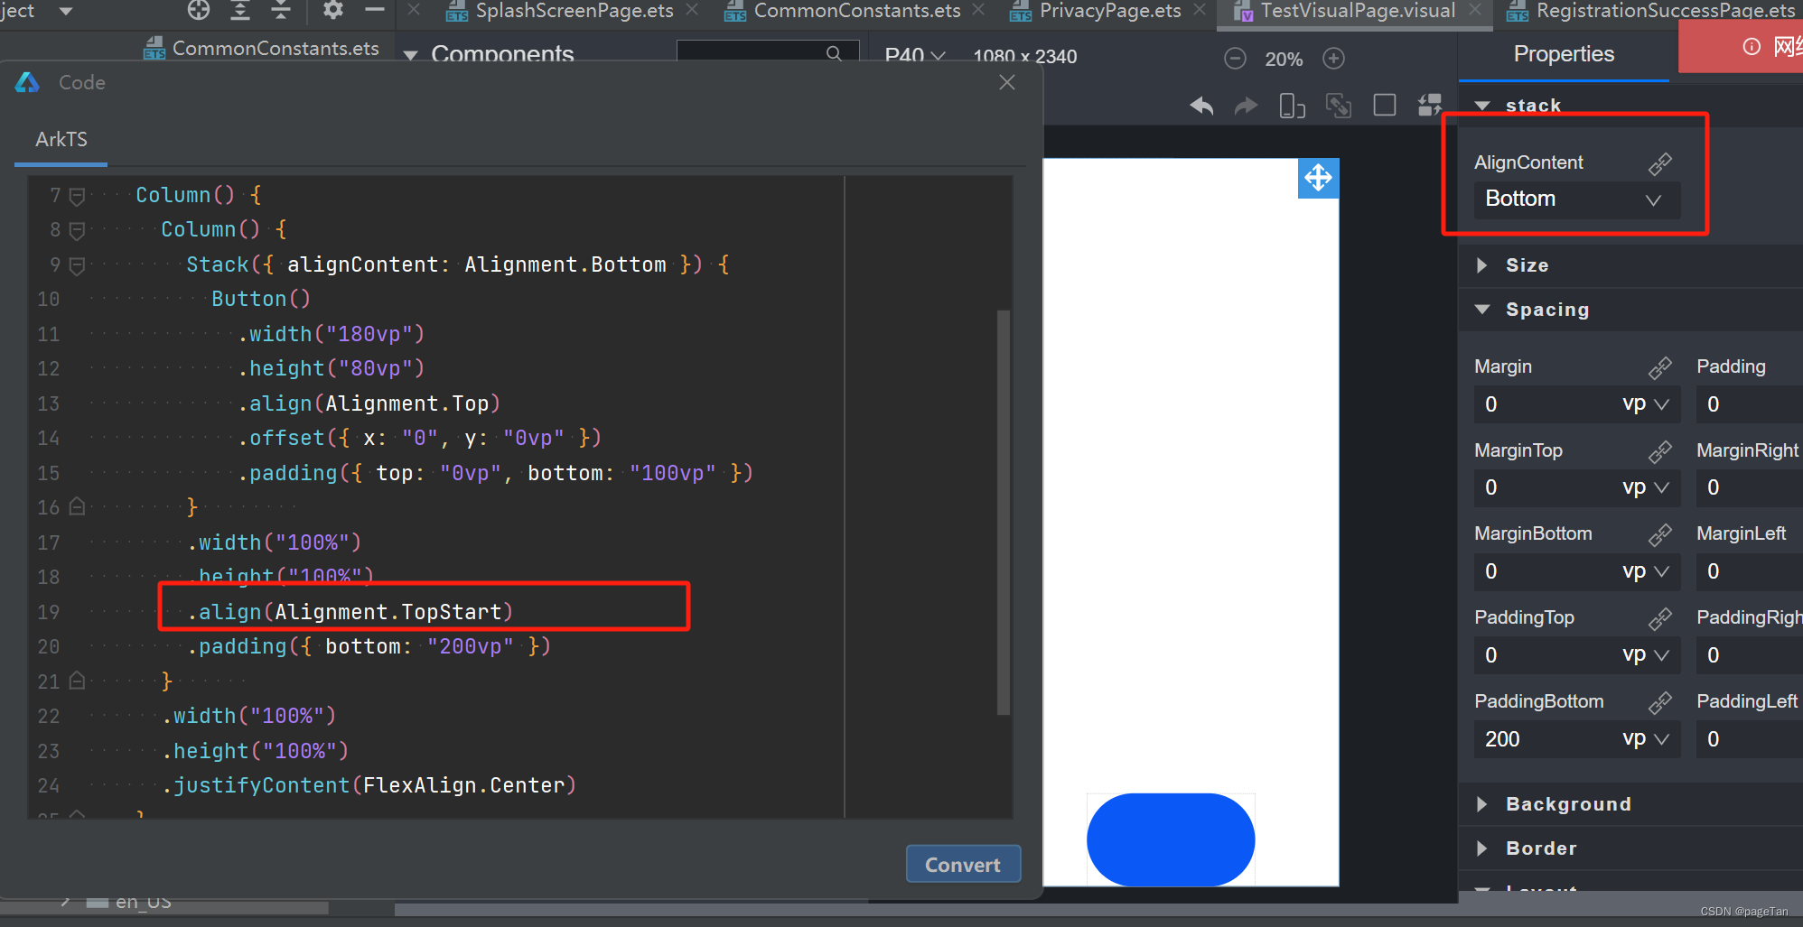Click the PaddingTop value field
1803x927 pixels.
(x=1546, y=655)
